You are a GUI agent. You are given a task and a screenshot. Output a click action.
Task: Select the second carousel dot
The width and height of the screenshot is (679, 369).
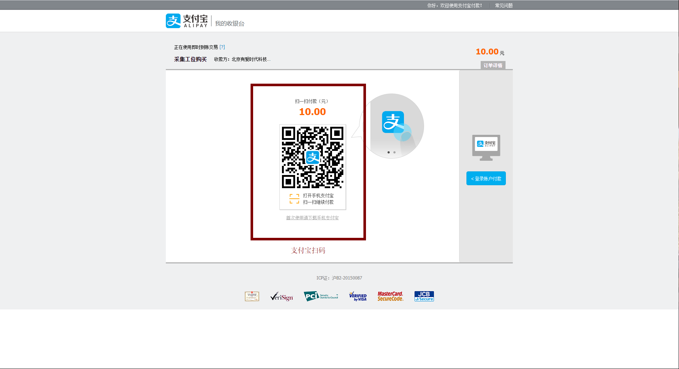point(394,152)
